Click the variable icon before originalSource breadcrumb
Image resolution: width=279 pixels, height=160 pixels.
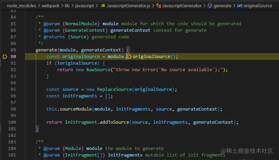pyautogui.click(x=240, y=6)
